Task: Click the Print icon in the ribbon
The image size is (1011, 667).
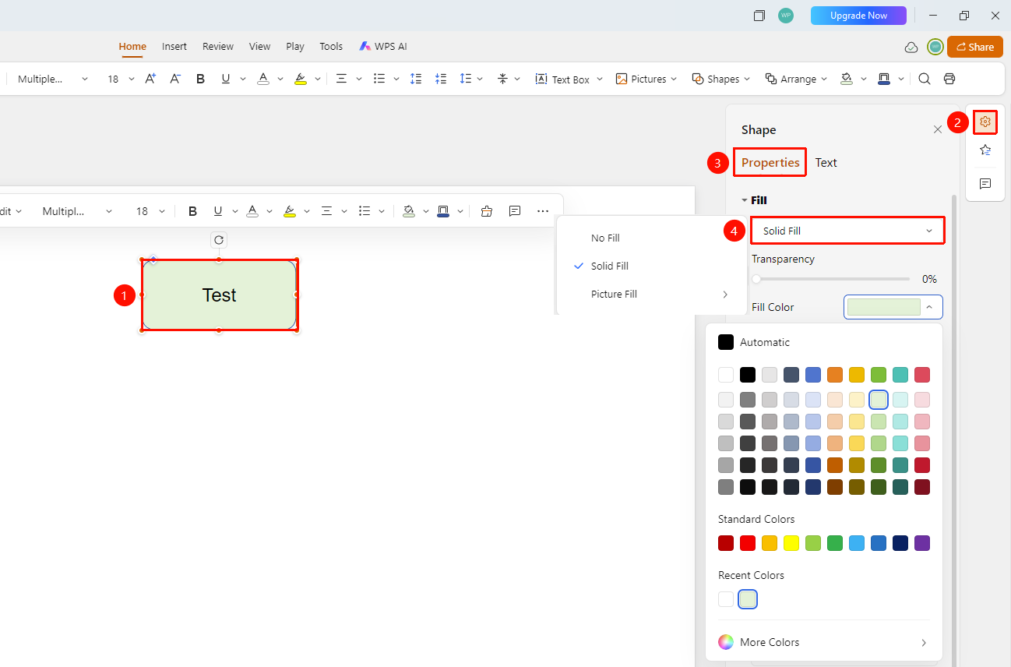Action: pyautogui.click(x=949, y=79)
